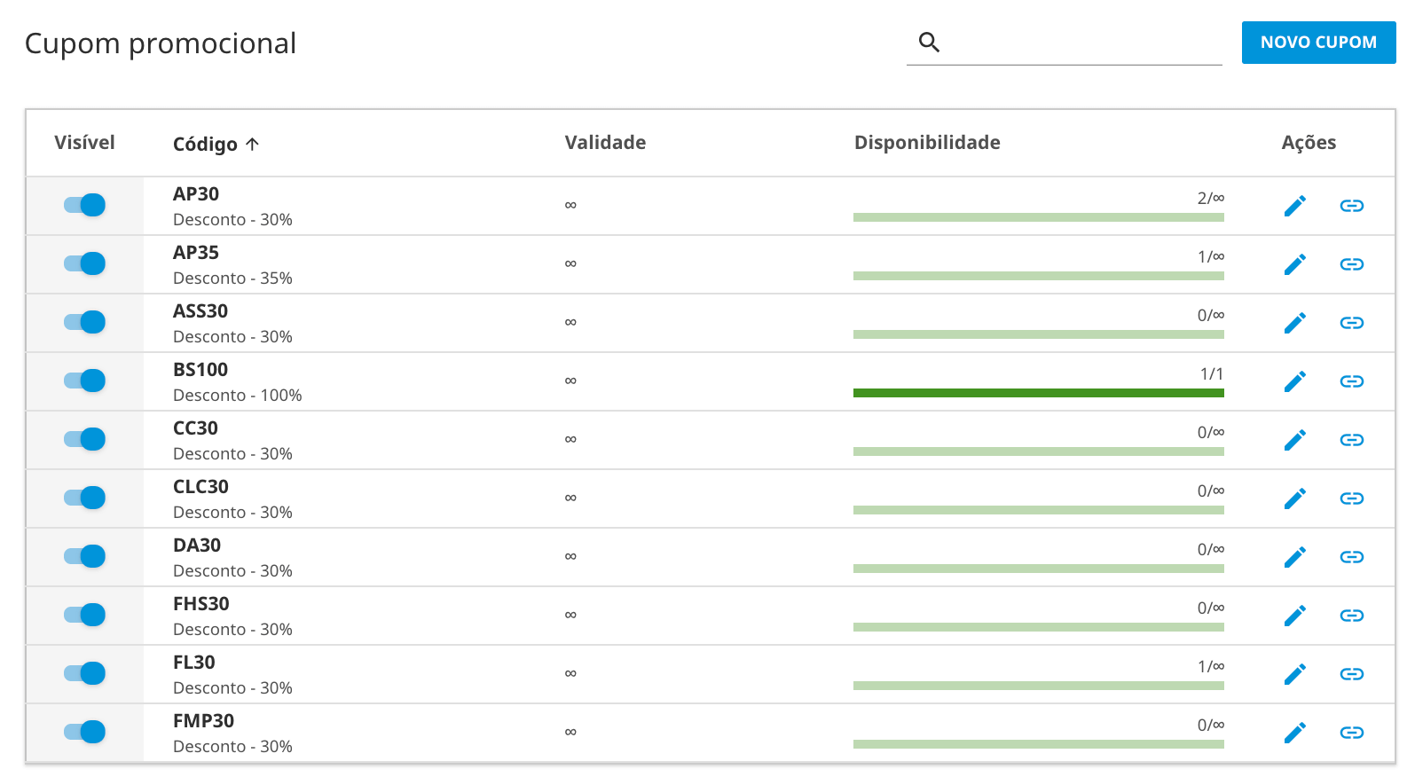The image size is (1407, 777).
Task: Click the text Desconto - 35%
Action: click(232, 279)
